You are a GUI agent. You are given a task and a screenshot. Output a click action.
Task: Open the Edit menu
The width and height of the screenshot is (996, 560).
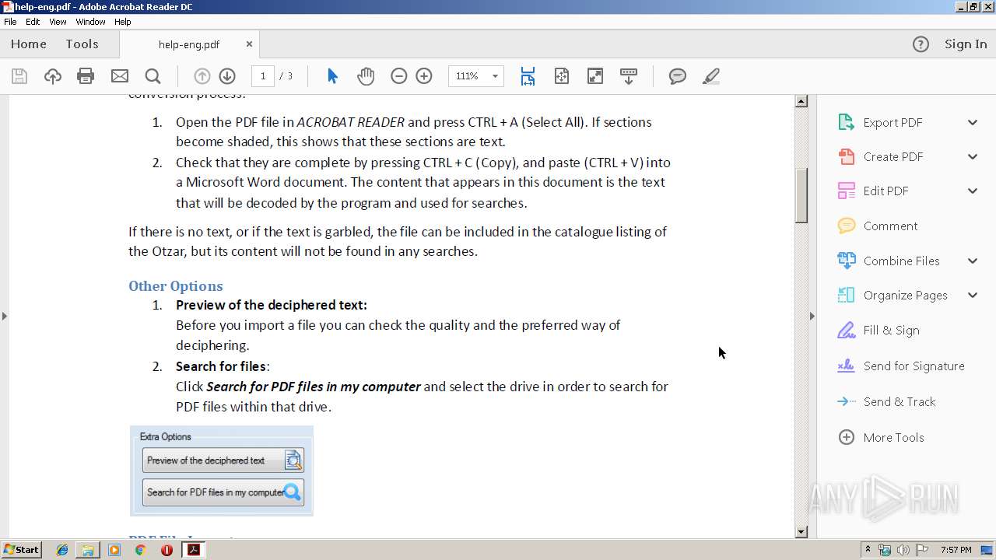pyautogui.click(x=33, y=22)
